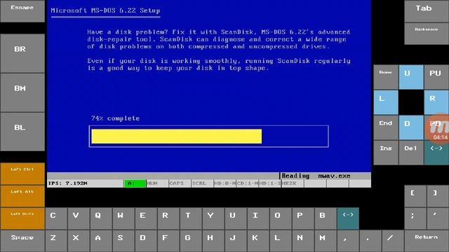Tap the letter A key

tap(101, 241)
